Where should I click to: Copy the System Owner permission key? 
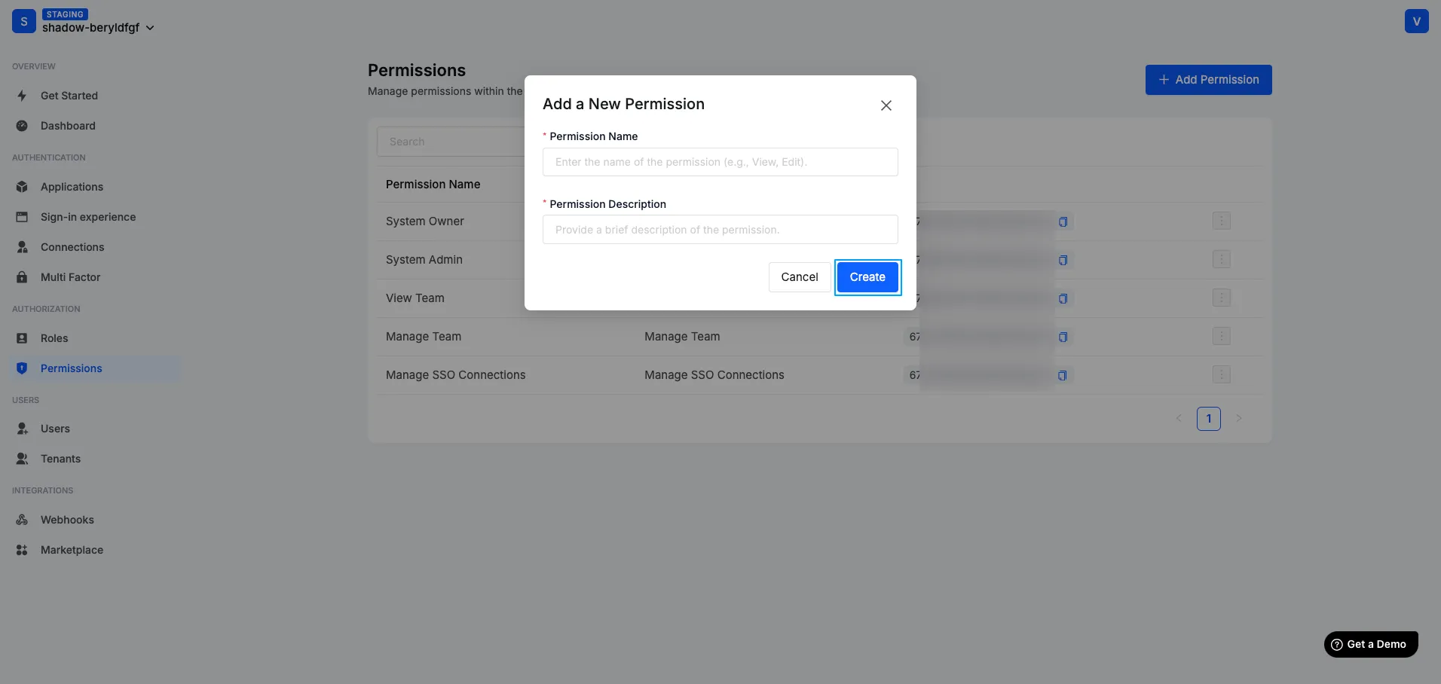point(1062,221)
